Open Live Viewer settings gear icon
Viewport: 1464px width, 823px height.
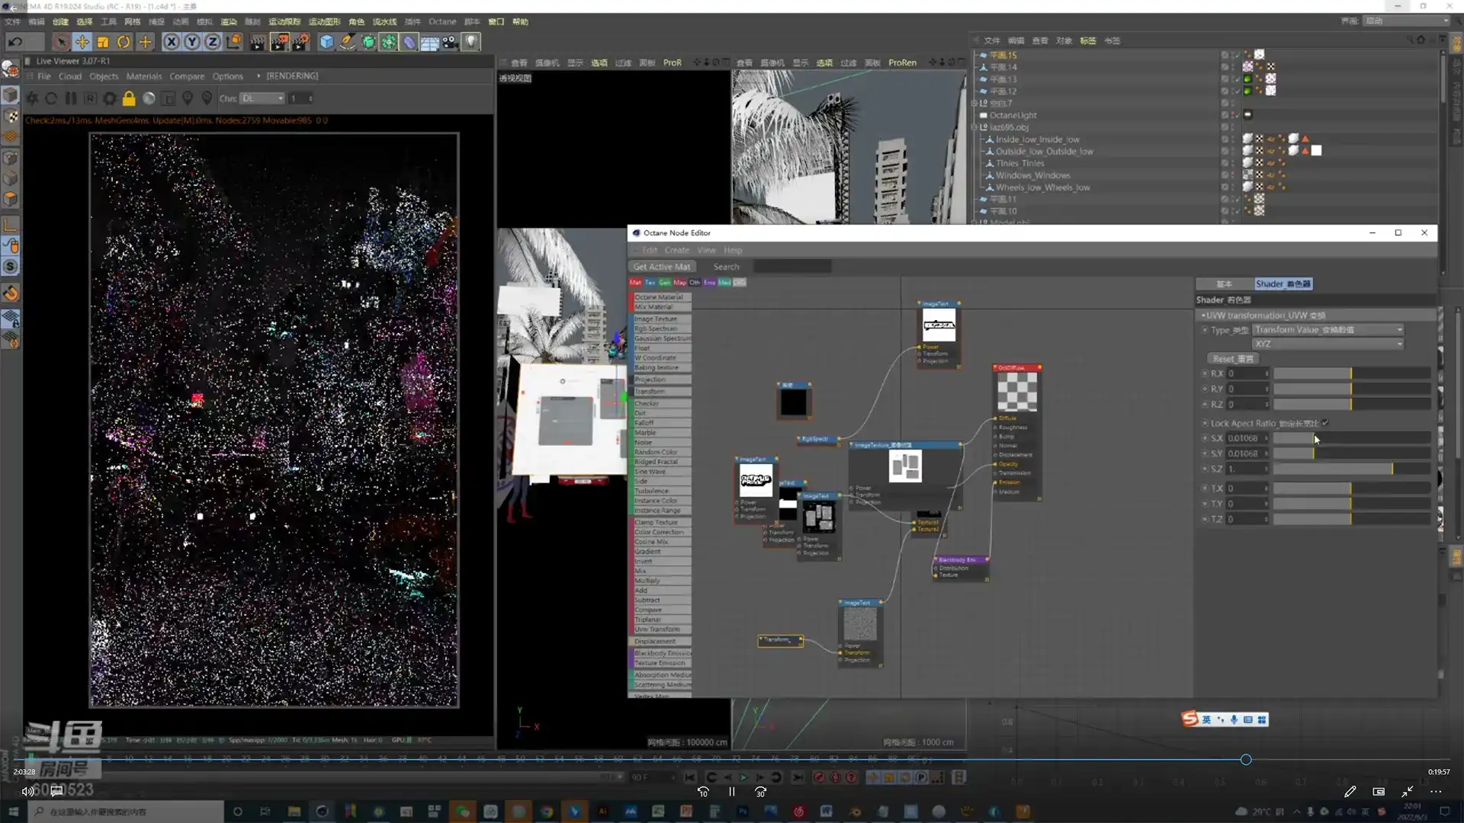109,98
